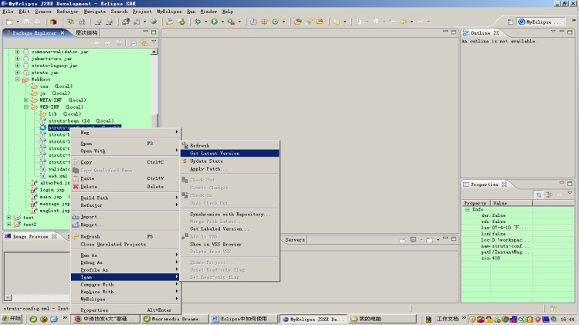Open the Outline view menu triangle
Image resolution: width=579 pixels, height=325 pixels.
[553, 32]
